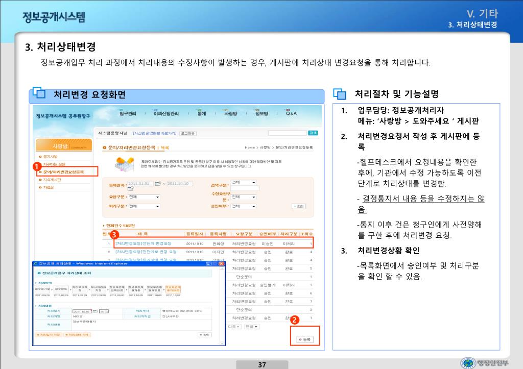The width and height of the screenshot is (523, 369).
Task: Click the 등록일자 column header
Action: click(195, 234)
